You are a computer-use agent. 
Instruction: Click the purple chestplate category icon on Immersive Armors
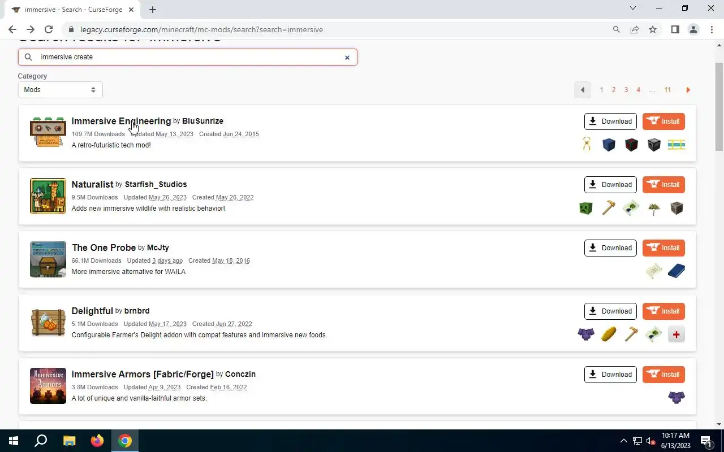coord(676,398)
